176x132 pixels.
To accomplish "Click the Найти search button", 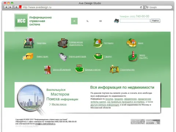I will tap(155, 21).
